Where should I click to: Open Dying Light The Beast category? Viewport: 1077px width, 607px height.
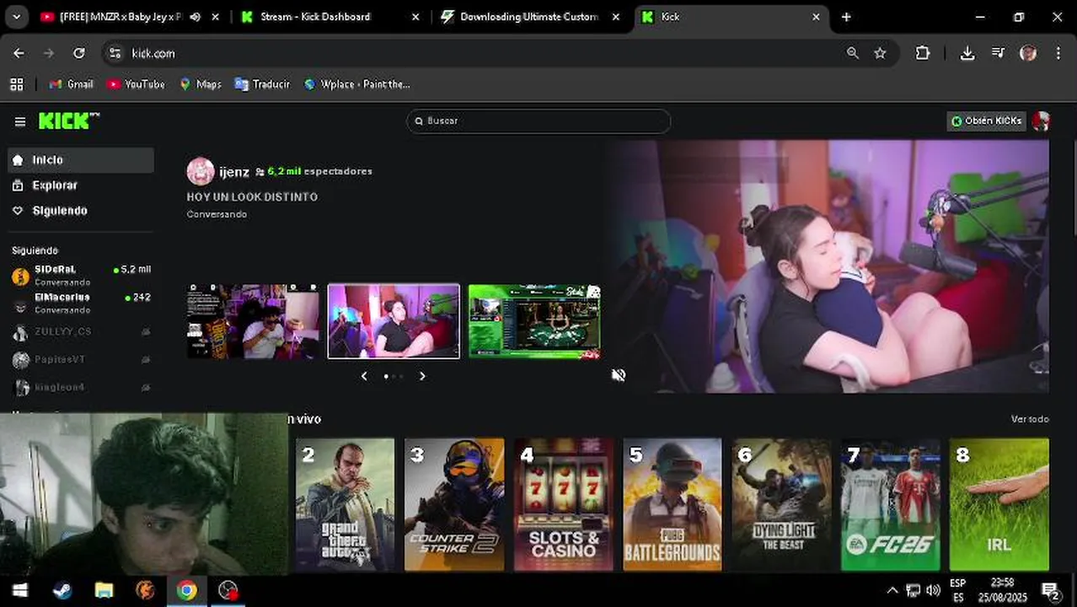pyautogui.click(x=781, y=504)
